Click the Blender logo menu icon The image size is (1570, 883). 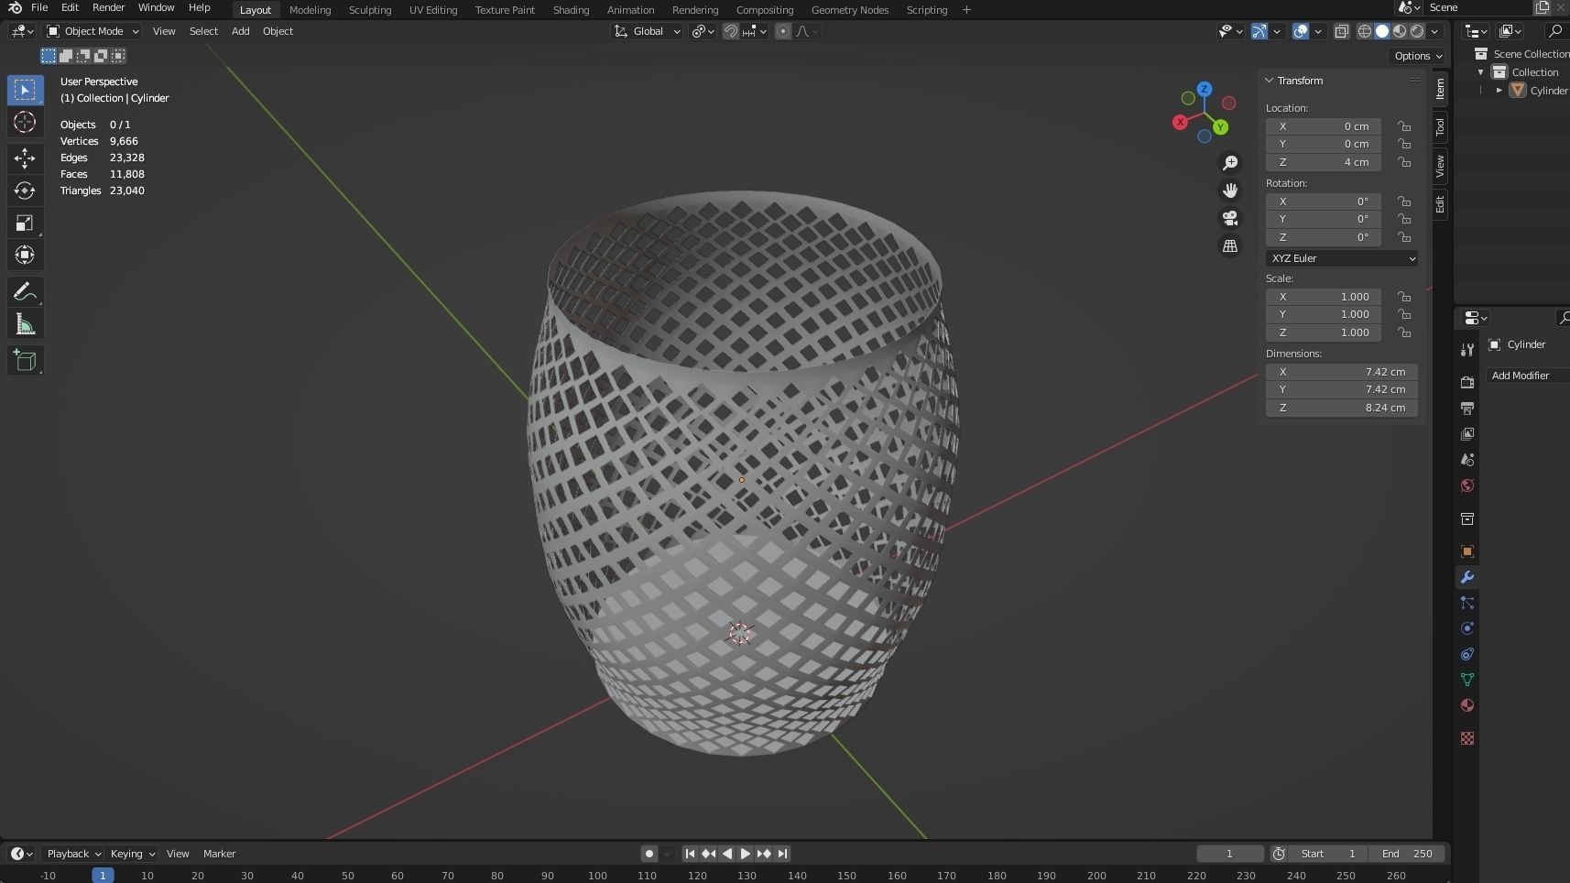pos(15,7)
